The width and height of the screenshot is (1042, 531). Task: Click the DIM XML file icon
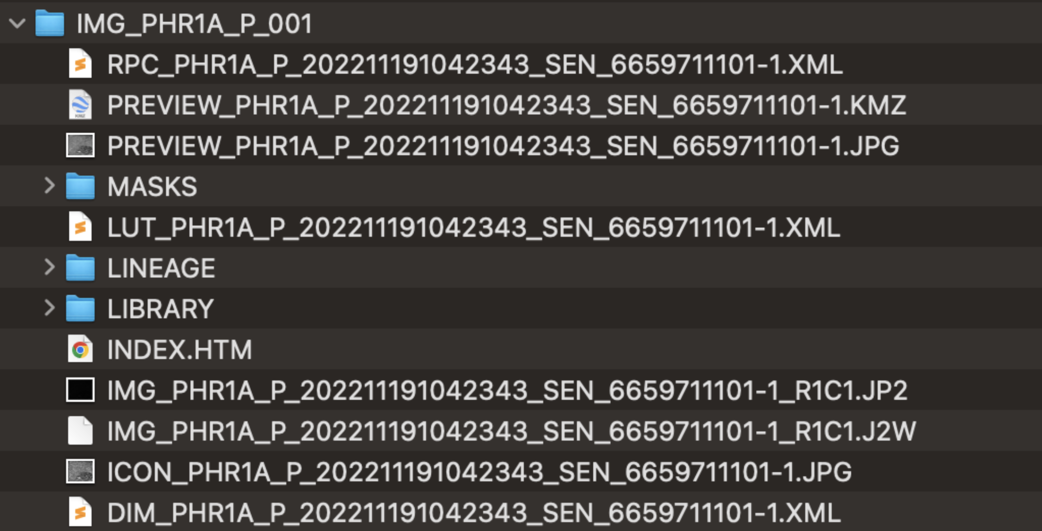[x=80, y=512]
